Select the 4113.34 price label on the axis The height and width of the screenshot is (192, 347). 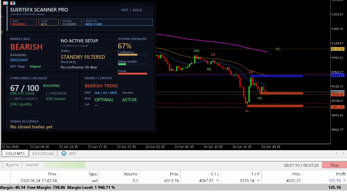(338, 49)
